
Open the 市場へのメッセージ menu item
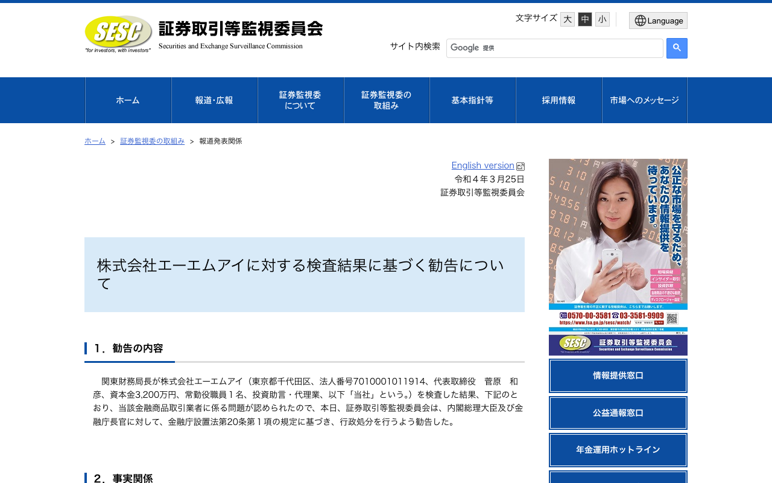(x=644, y=100)
